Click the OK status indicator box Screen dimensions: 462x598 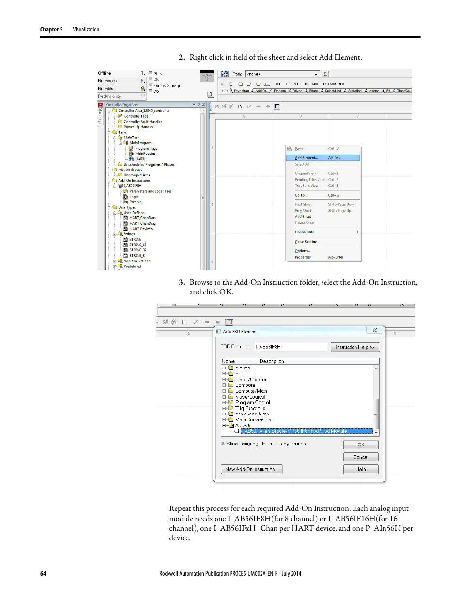(x=151, y=79)
